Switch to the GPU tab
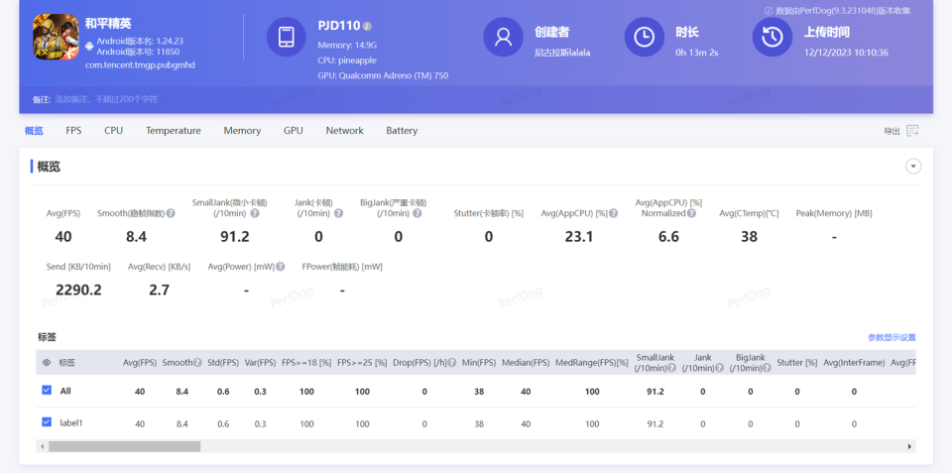This screenshot has width=952, height=473. click(x=294, y=131)
